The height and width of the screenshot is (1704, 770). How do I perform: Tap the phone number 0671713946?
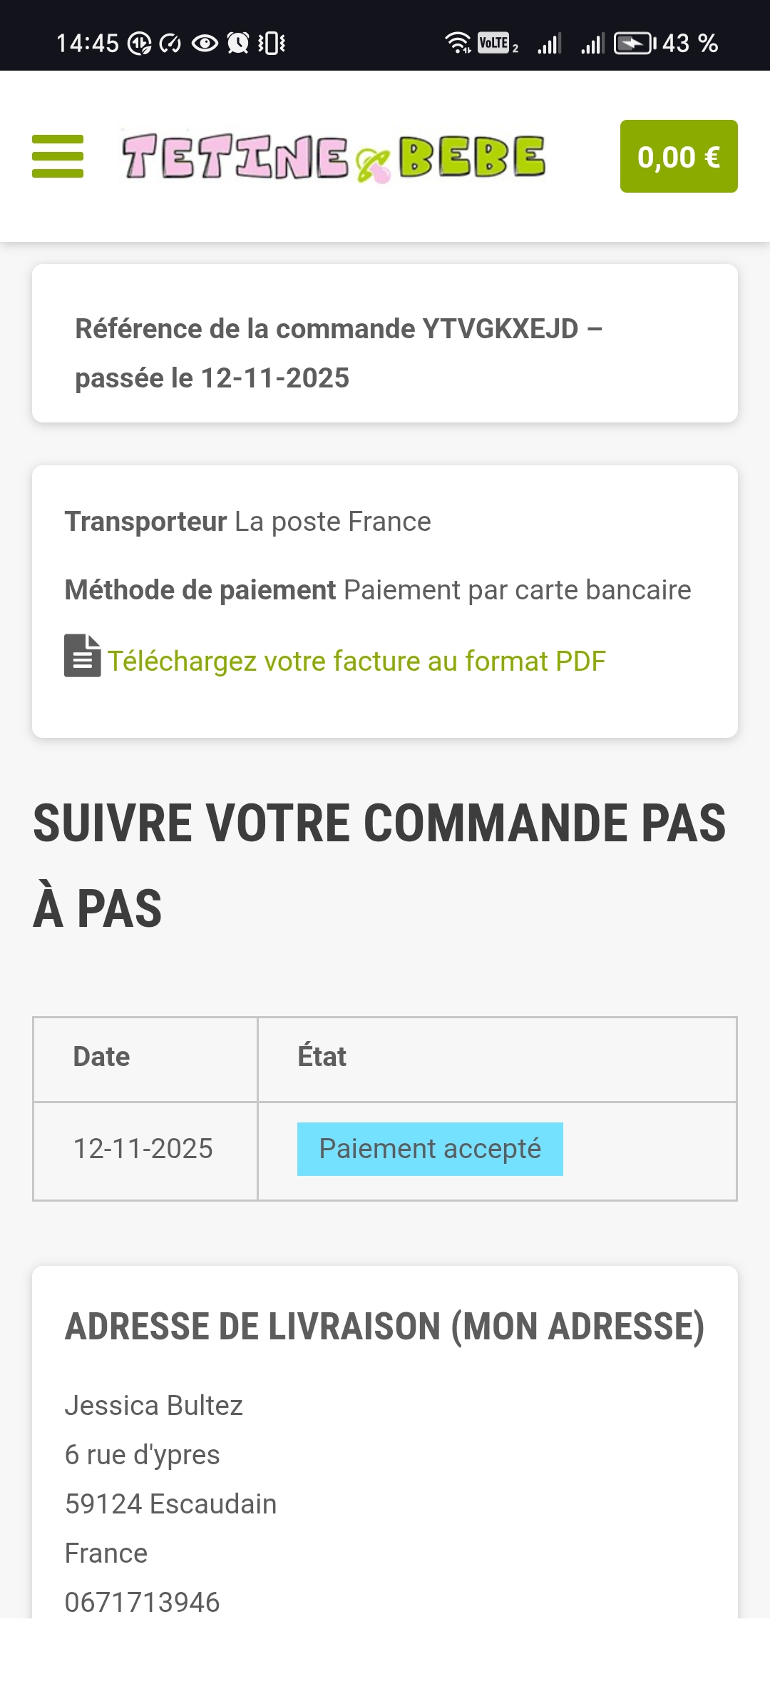pyautogui.click(x=142, y=1603)
